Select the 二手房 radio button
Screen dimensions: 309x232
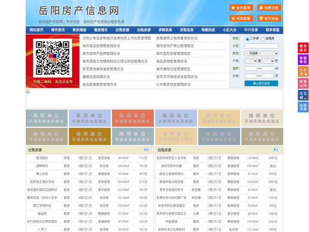coord(247,39)
